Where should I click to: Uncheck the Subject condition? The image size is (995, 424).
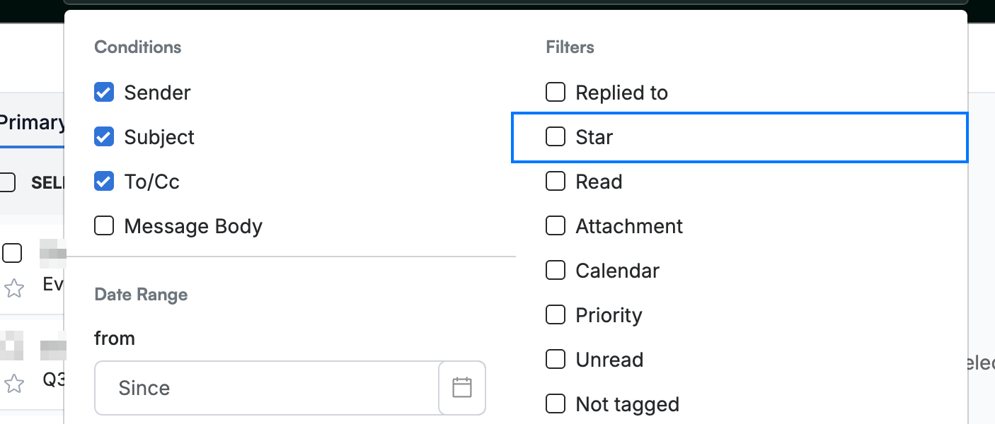pos(104,137)
